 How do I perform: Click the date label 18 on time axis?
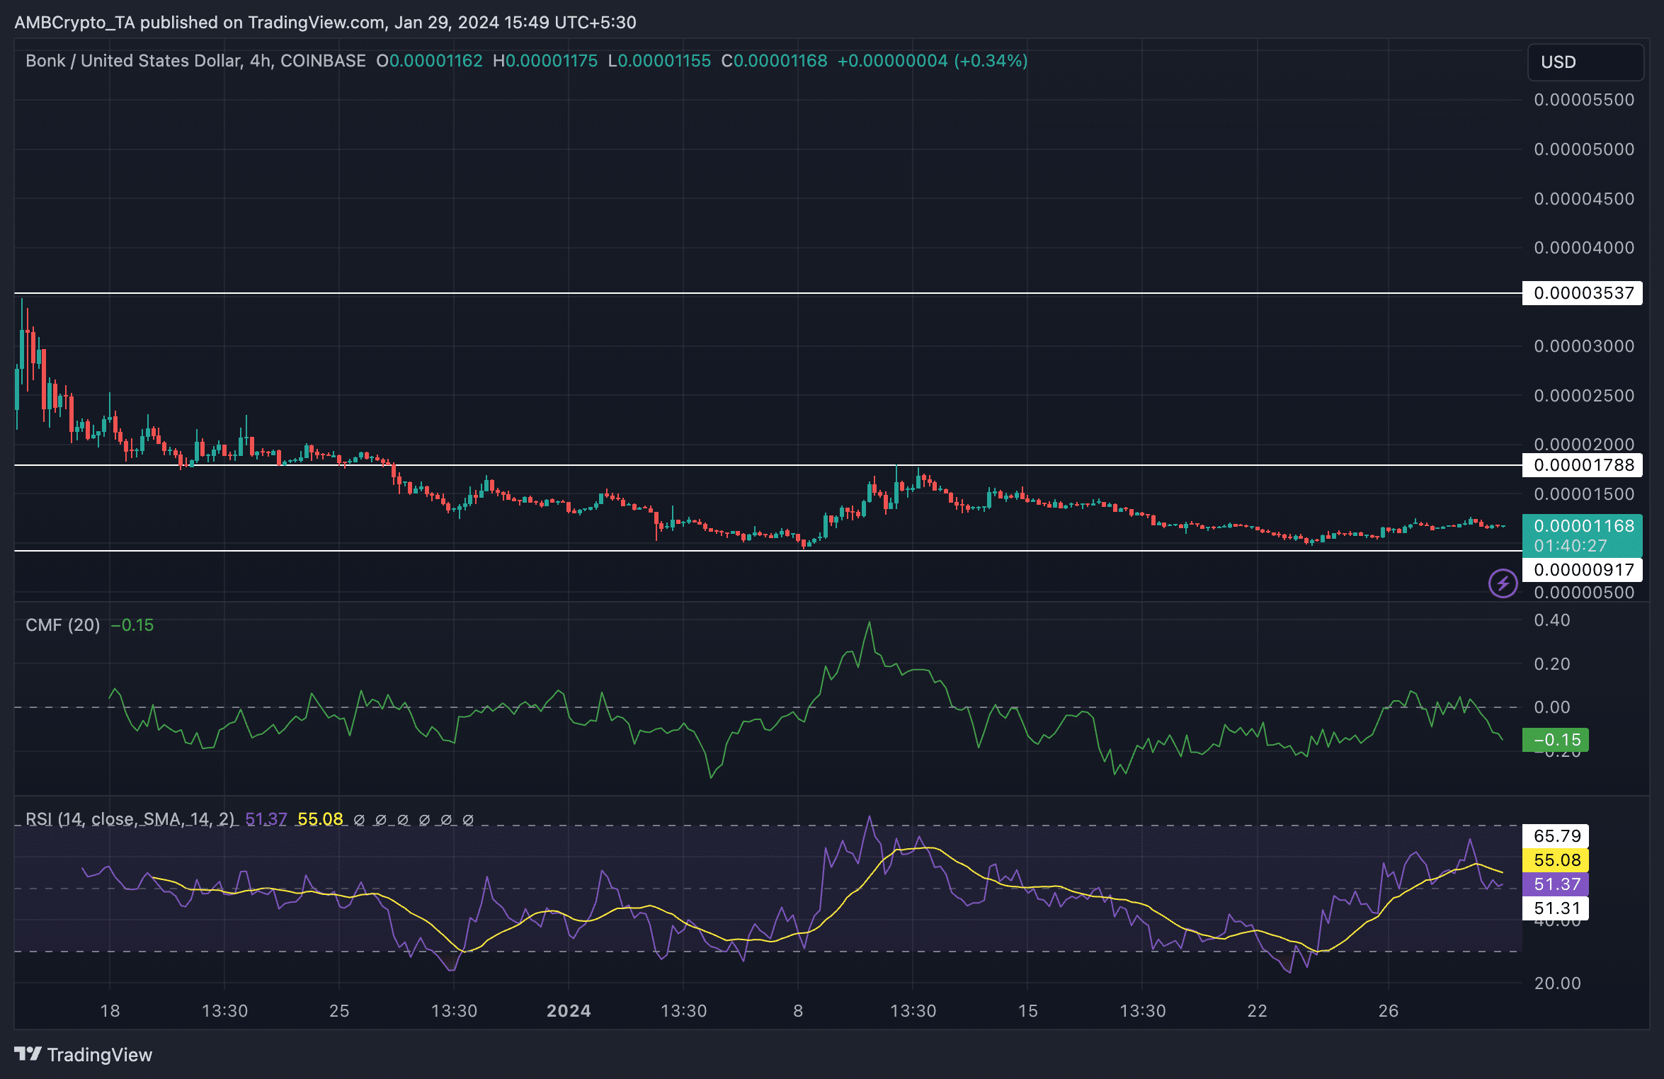coord(110,1011)
